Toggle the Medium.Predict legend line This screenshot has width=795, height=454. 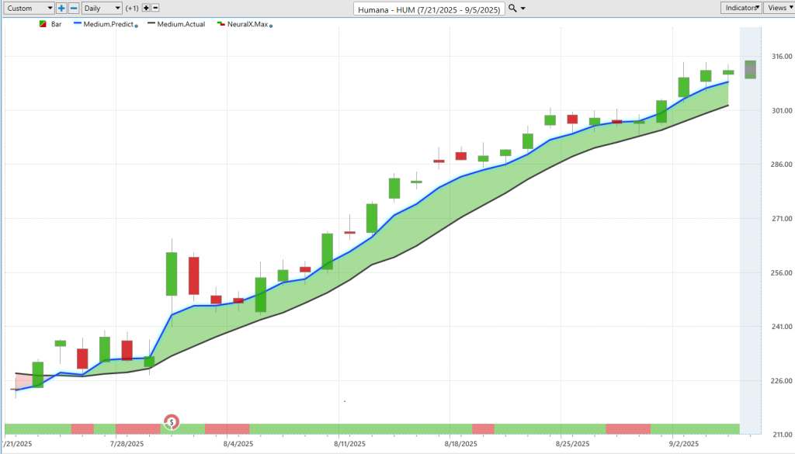[108, 25]
